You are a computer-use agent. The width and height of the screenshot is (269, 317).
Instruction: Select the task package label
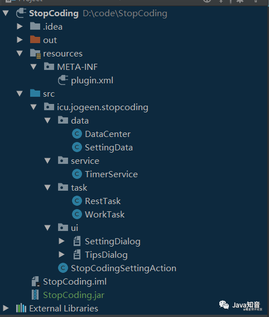79,188
